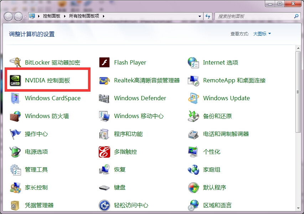Image resolution: width=304 pixels, height=214 pixels.
Task: Select the 所有控制面板项 breadcrumb item
Action: click(84, 16)
